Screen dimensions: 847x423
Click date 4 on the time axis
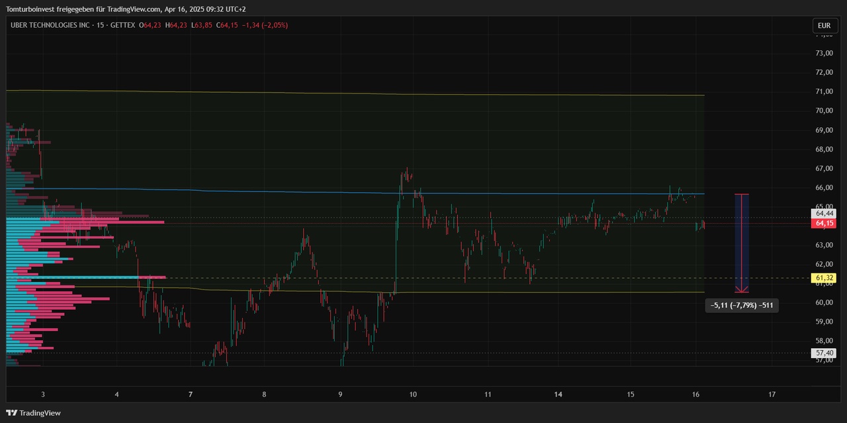[116, 395]
